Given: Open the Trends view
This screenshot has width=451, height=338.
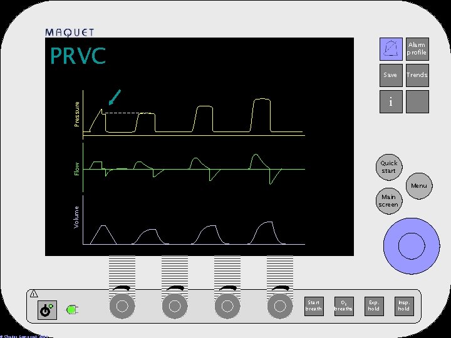Looking at the screenshot, I should [417, 75].
